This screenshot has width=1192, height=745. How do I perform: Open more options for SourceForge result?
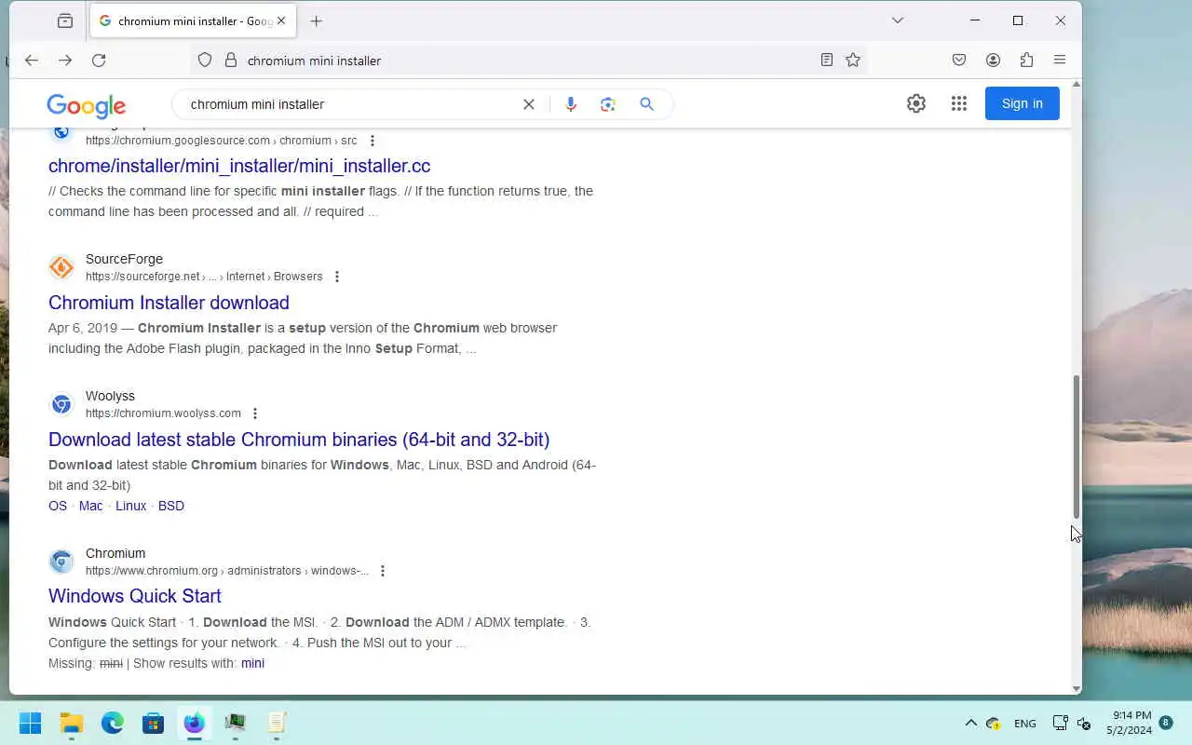click(337, 277)
